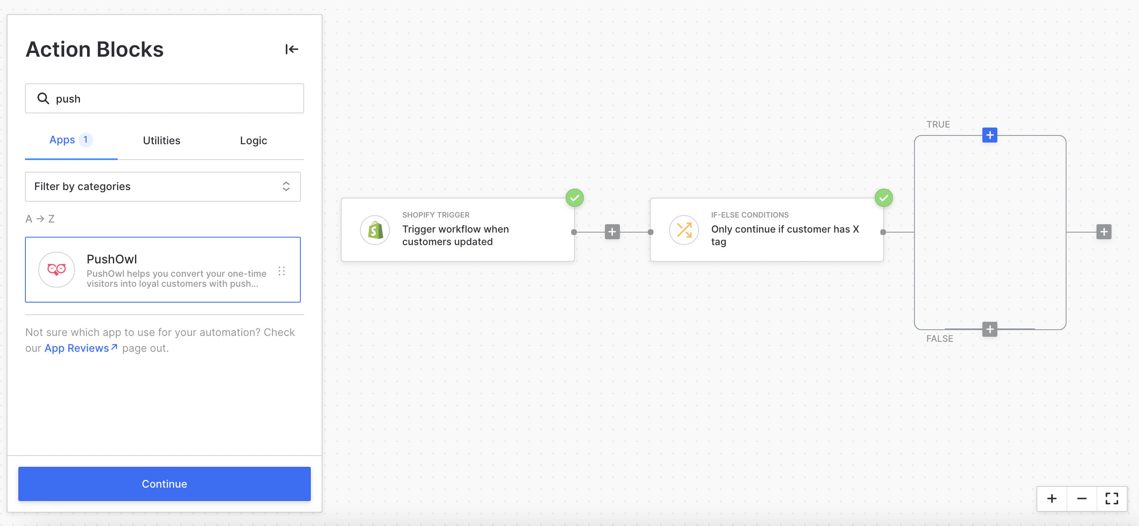Add block after the if-else branches
1139x526 pixels.
pyautogui.click(x=1104, y=232)
